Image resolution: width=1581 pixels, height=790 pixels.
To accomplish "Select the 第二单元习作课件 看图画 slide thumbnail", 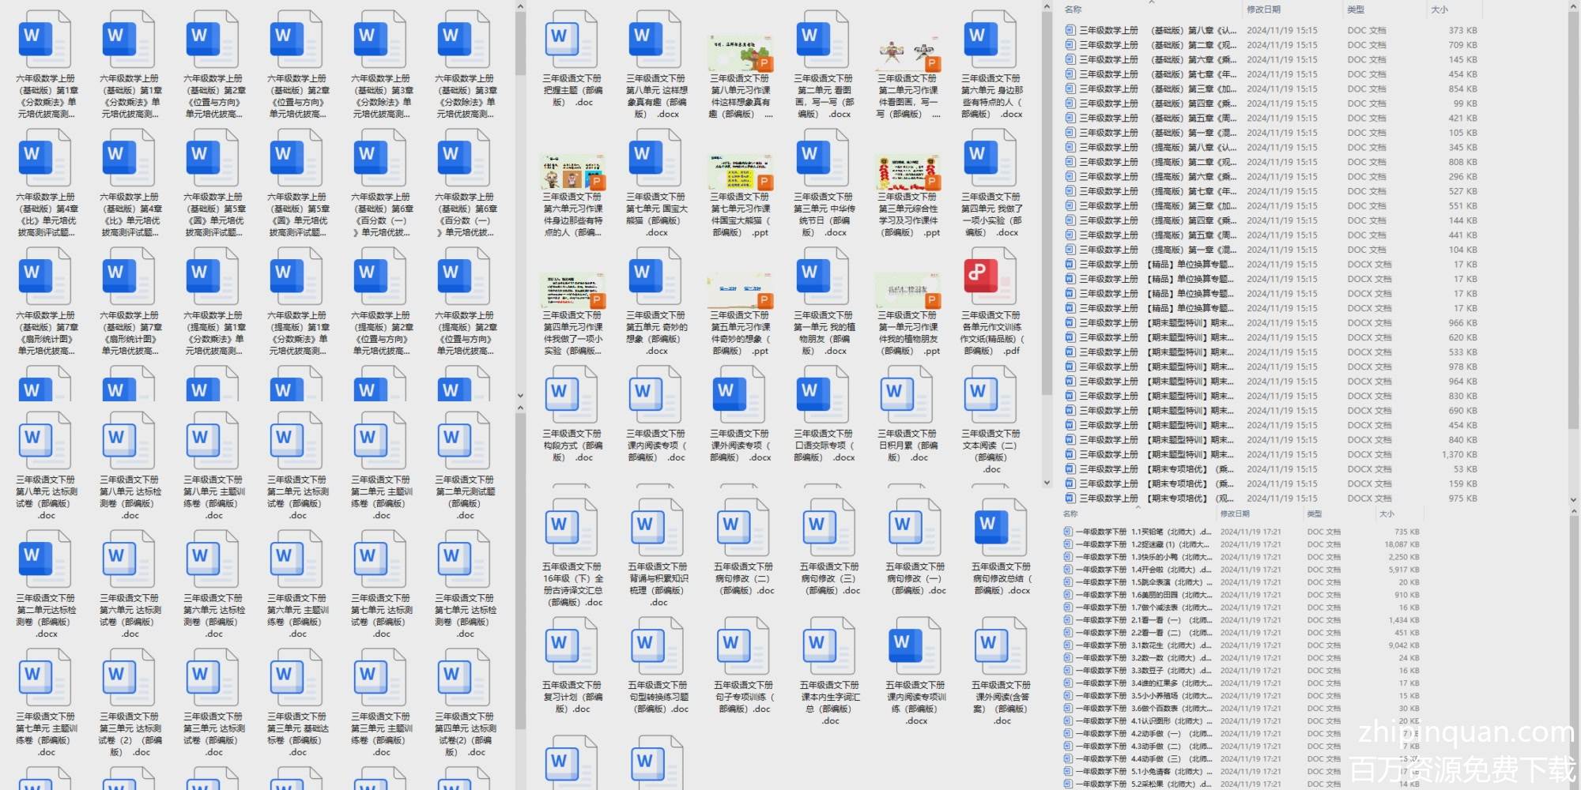I will (907, 53).
